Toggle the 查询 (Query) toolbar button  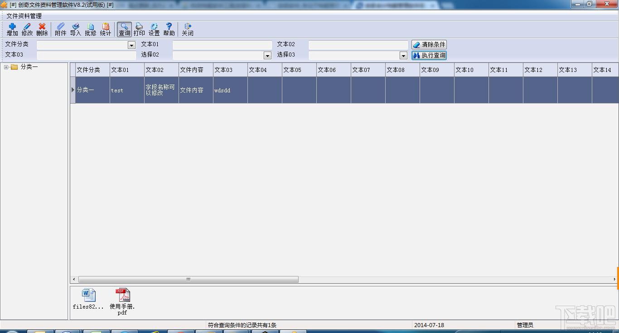click(x=124, y=29)
